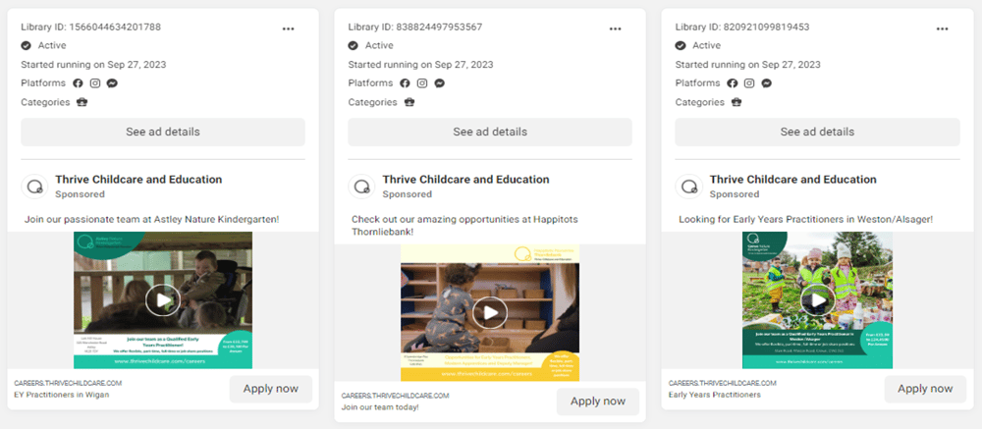Click Messenger platform icon on Weston/Alsager ad card
The width and height of the screenshot is (982, 429).
(x=767, y=83)
